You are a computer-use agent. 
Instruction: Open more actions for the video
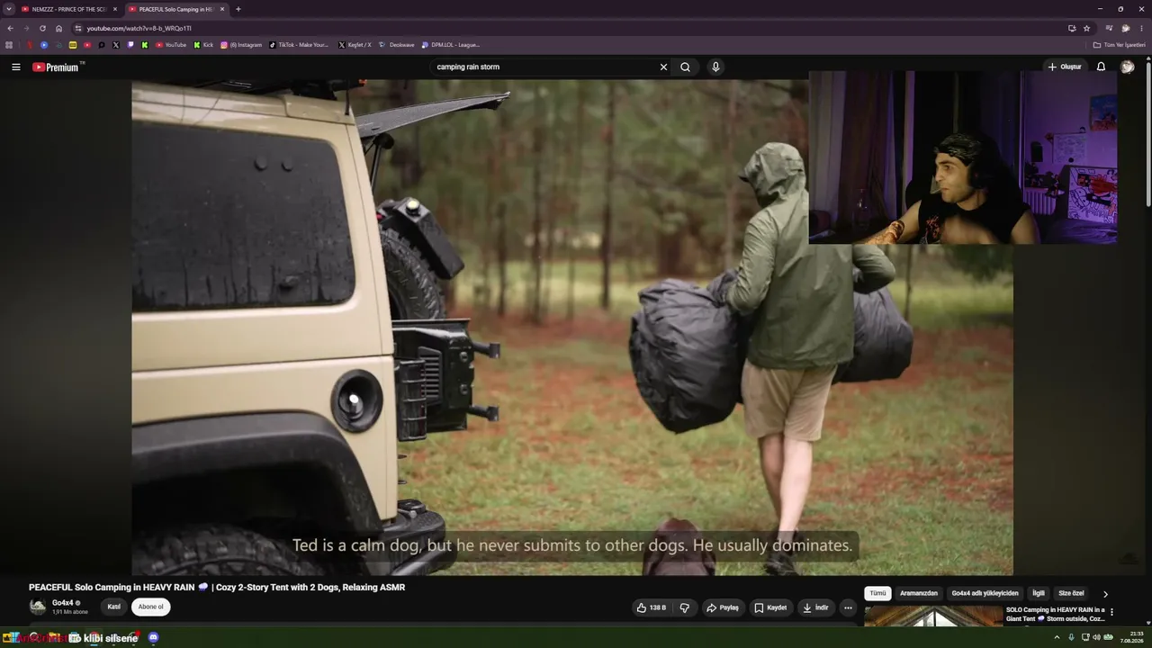(x=847, y=607)
